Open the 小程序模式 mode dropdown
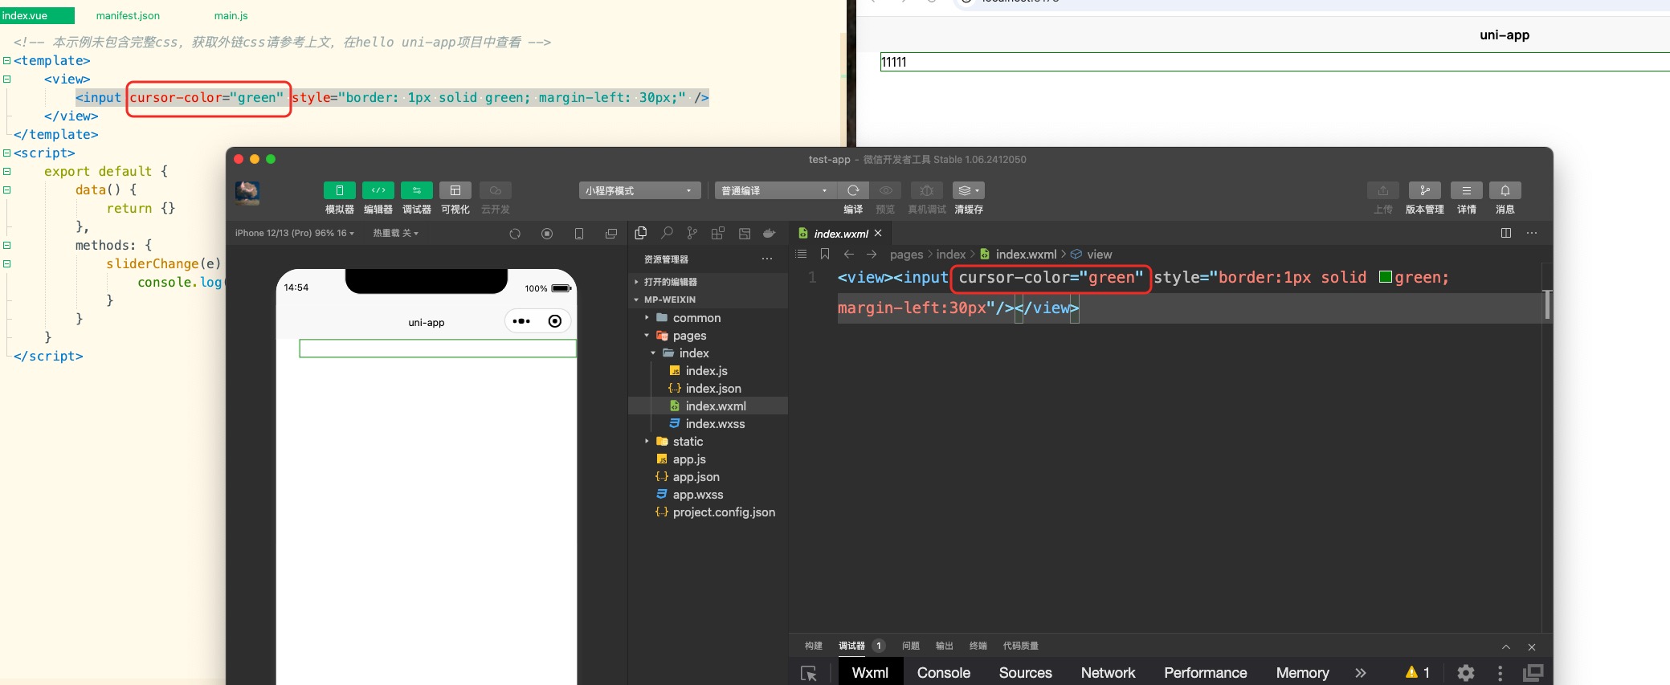The height and width of the screenshot is (685, 1670). 639,190
